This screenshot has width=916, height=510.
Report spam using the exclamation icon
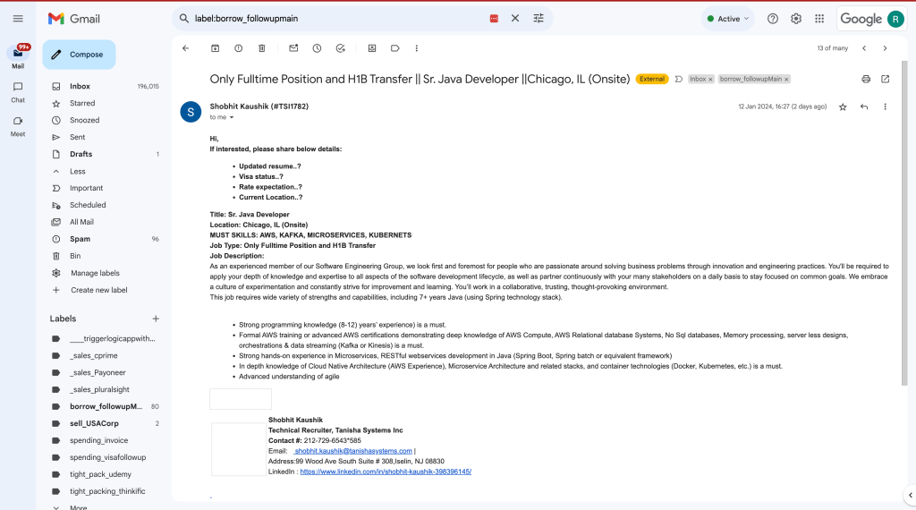point(238,48)
